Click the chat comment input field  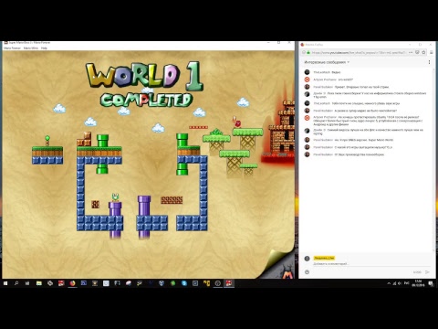pyautogui.click(x=371, y=264)
